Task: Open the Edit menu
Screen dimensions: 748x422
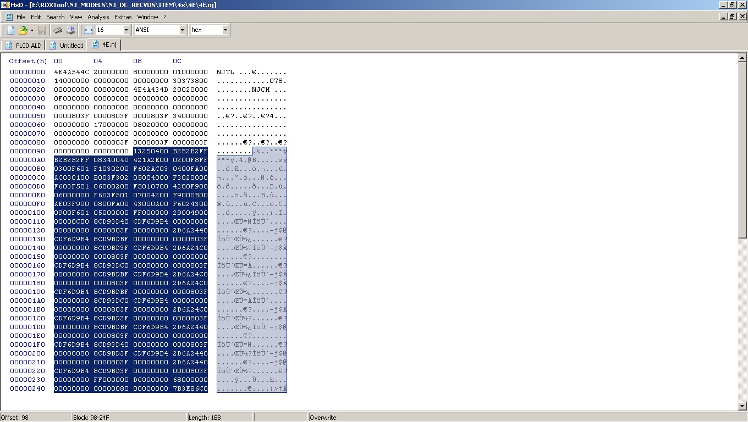Action: [36, 17]
